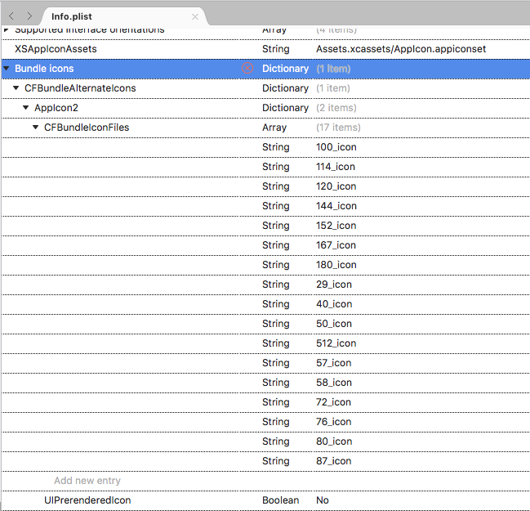
Task: Click the 512_icon value
Action: click(x=336, y=343)
